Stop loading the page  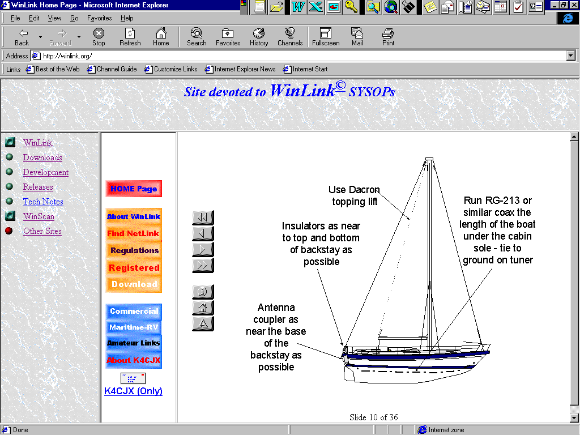click(x=99, y=37)
